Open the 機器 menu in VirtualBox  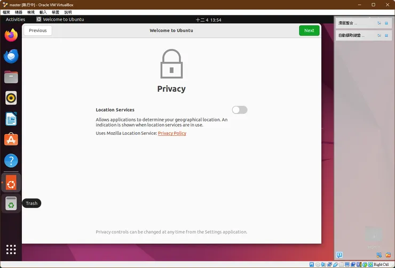pyautogui.click(x=18, y=12)
